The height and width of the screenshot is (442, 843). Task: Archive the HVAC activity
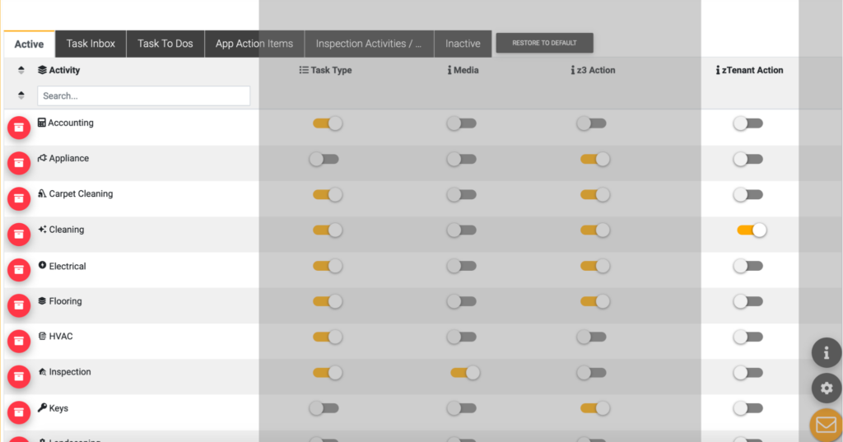19,341
